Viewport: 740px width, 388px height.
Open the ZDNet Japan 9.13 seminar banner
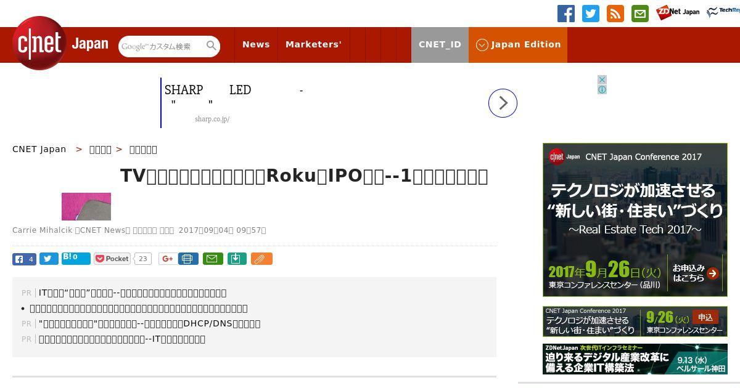(x=635, y=358)
